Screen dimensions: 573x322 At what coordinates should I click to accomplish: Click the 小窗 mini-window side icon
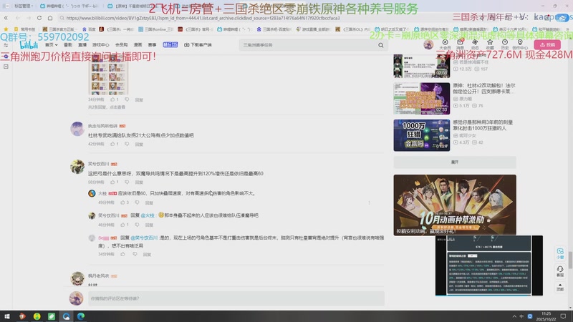click(x=560, y=253)
